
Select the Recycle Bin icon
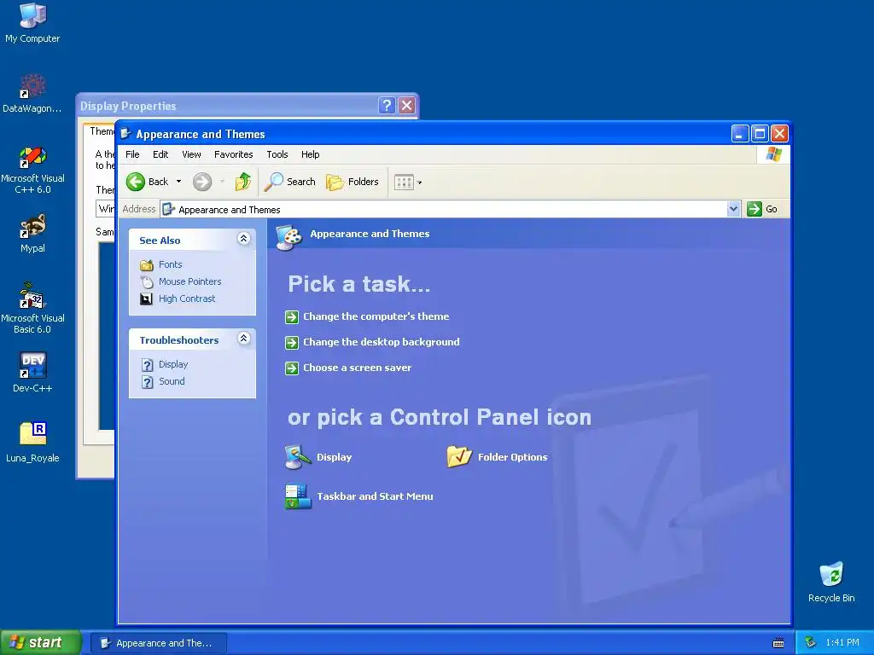click(831, 582)
